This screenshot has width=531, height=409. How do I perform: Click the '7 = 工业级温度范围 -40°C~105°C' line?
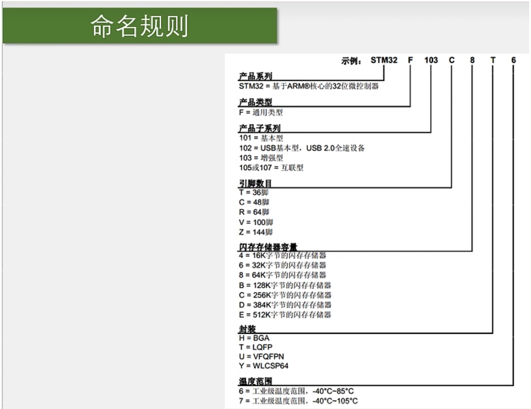(298, 401)
